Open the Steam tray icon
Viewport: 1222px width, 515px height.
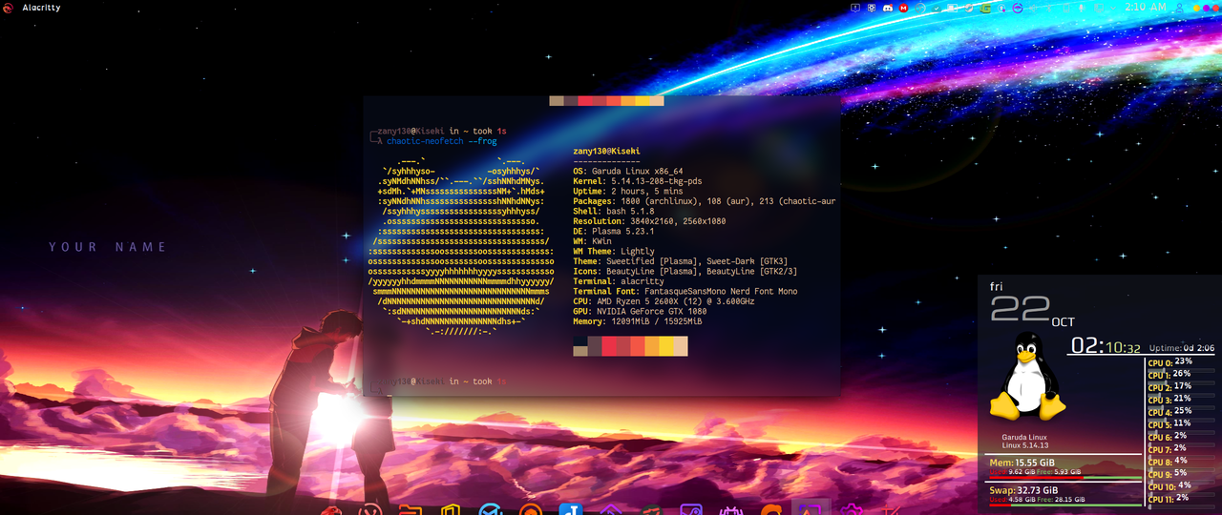coord(969,8)
